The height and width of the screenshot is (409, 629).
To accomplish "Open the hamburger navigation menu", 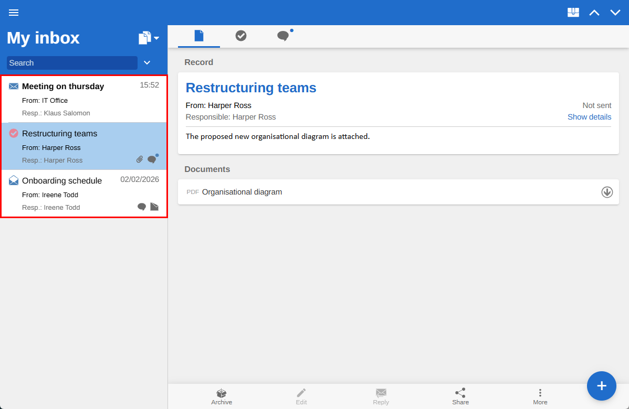I will 14,13.
